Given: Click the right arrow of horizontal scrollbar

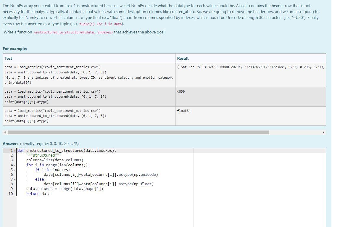Looking at the screenshot, I should tap(323, 133).
